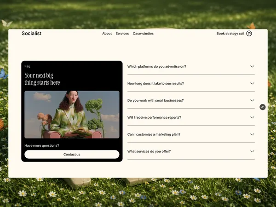
Task: Open the Services nav item
Action: [x=122, y=34]
